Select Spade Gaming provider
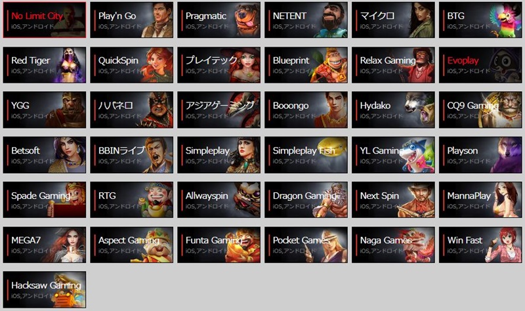 (45, 200)
